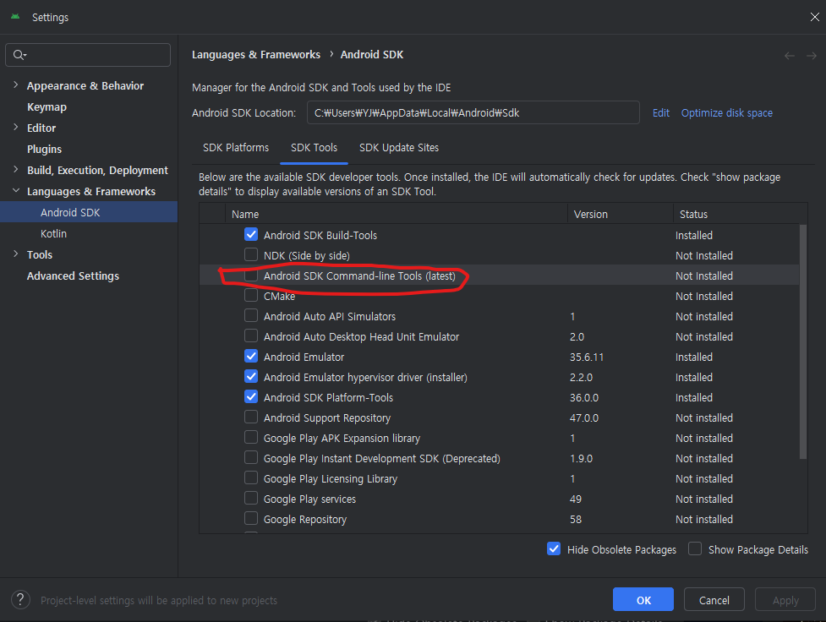Viewport: 826px width, 622px height.
Task: Switch to the SDK Update Sites tab
Action: [399, 148]
